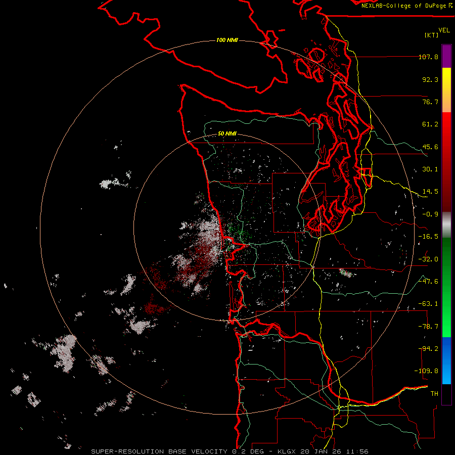Click the -0.9 legend value

click(430, 214)
